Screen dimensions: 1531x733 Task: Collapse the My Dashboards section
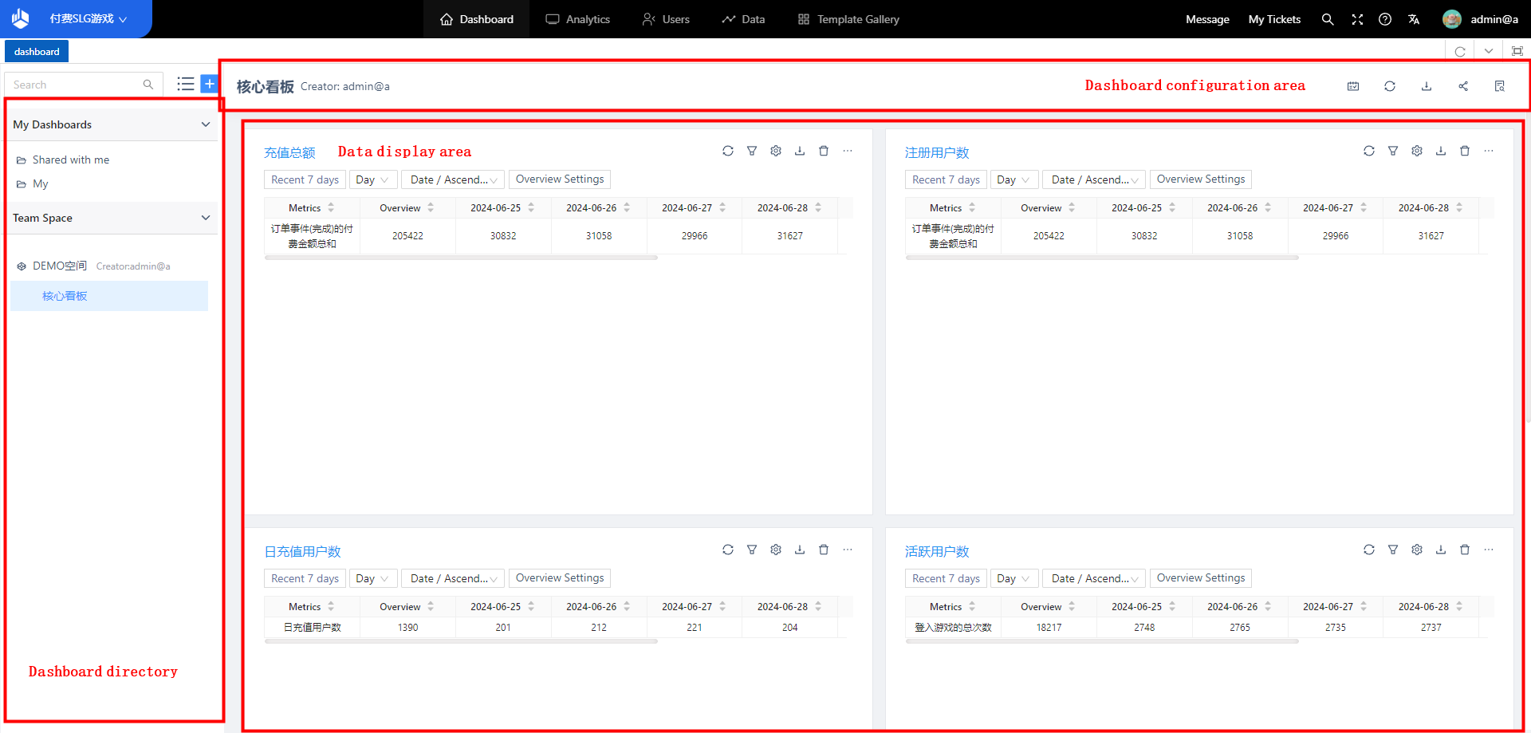pyautogui.click(x=206, y=124)
